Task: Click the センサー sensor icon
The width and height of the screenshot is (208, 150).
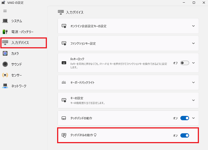Action: tap(5, 75)
